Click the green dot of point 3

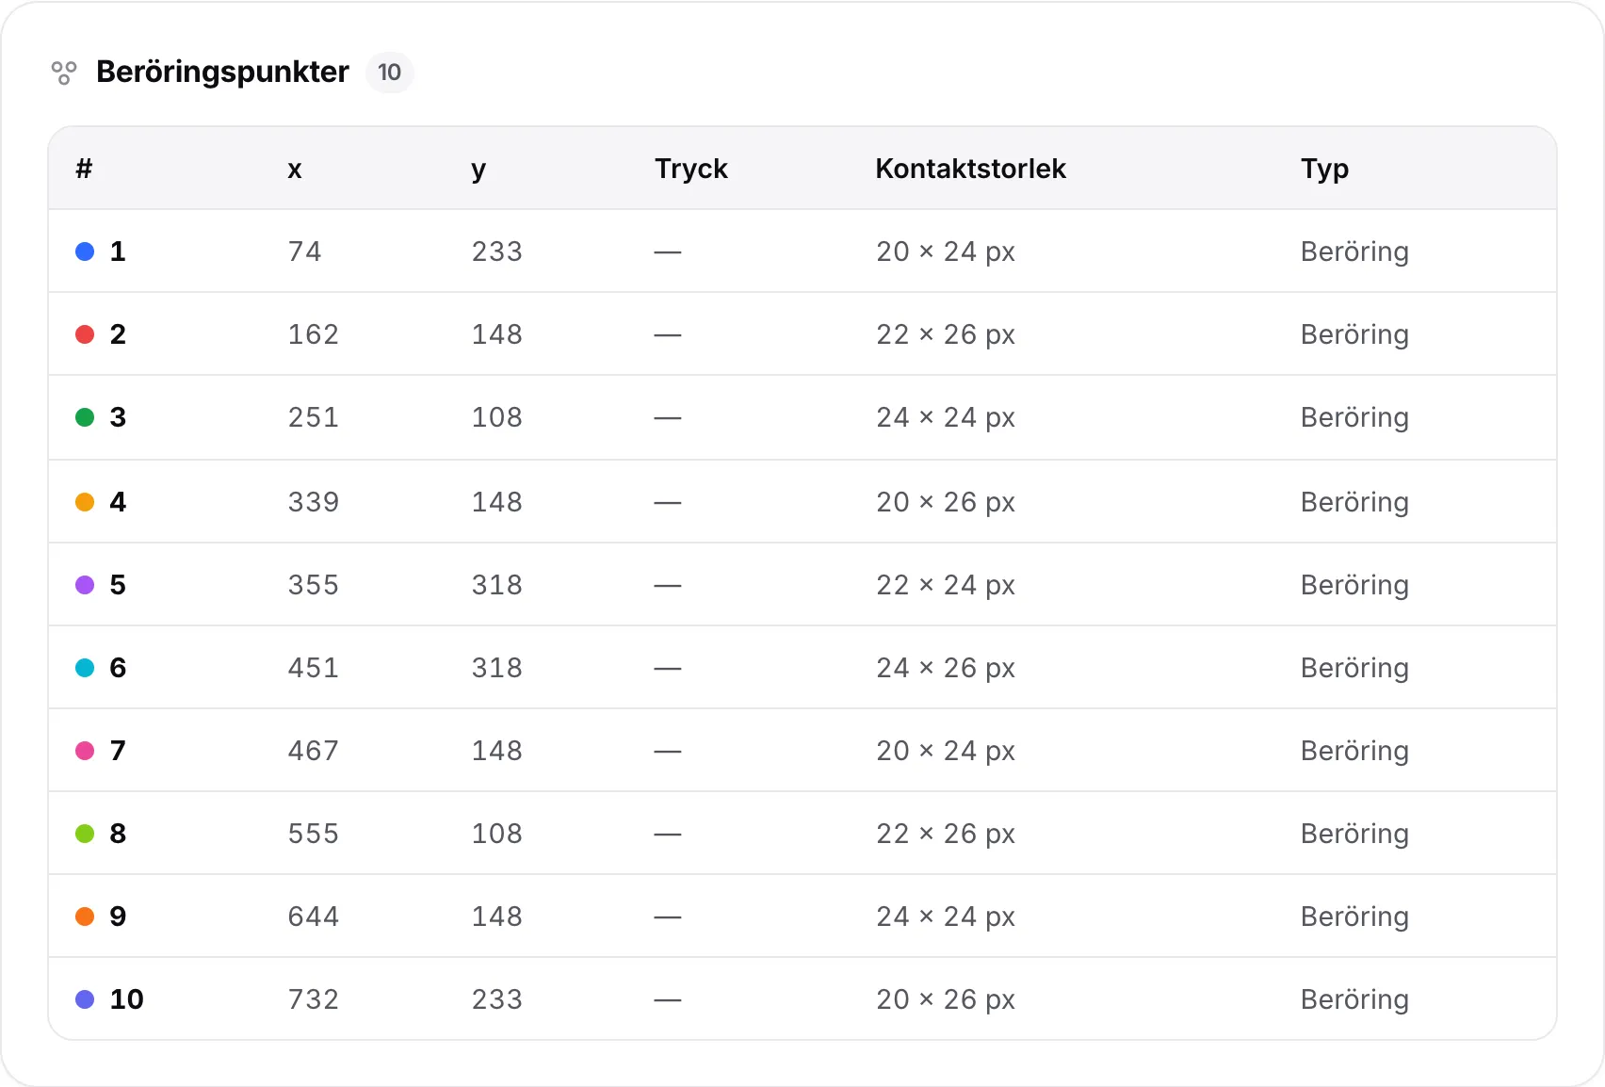click(x=85, y=417)
